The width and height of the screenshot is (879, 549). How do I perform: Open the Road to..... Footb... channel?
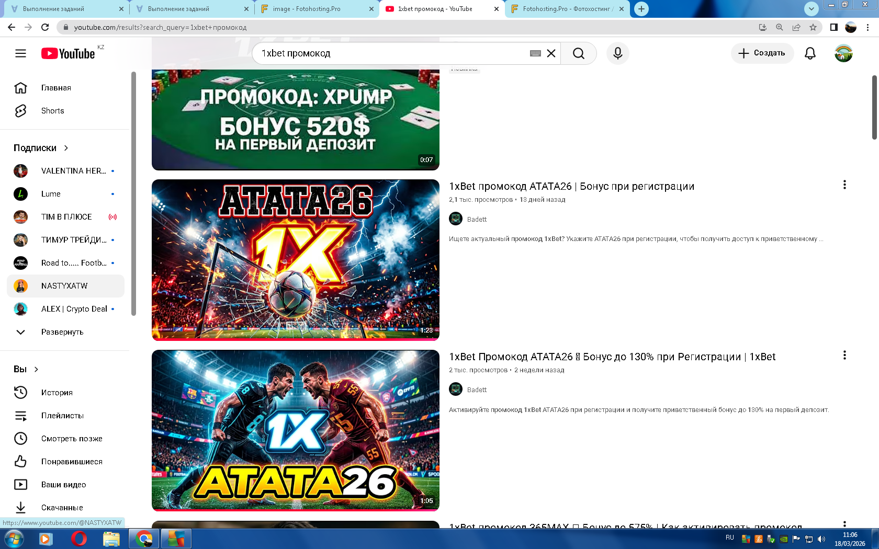[x=66, y=263]
